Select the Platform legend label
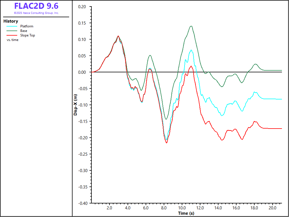This screenshot has height=217, width=289. 27,26
